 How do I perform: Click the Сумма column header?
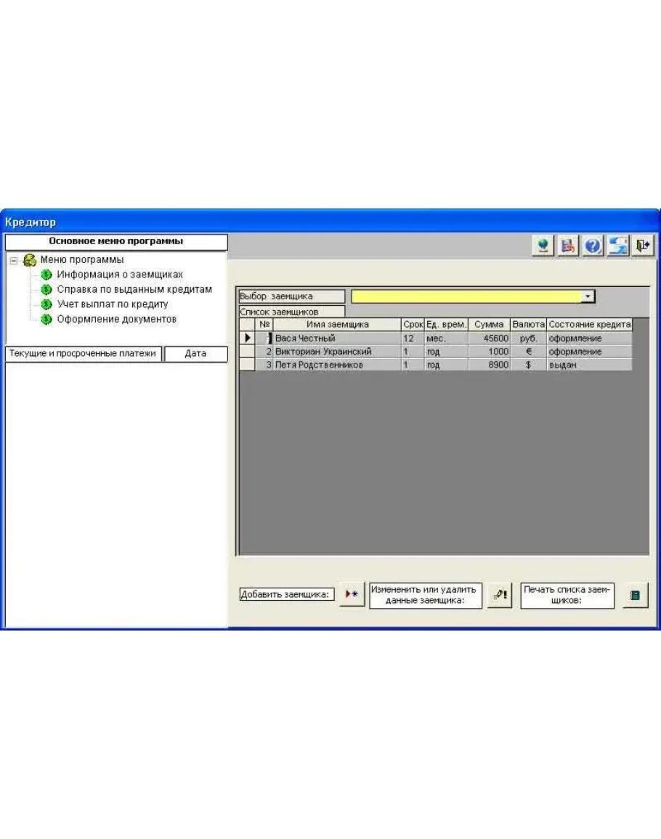(x=489, y=325)
